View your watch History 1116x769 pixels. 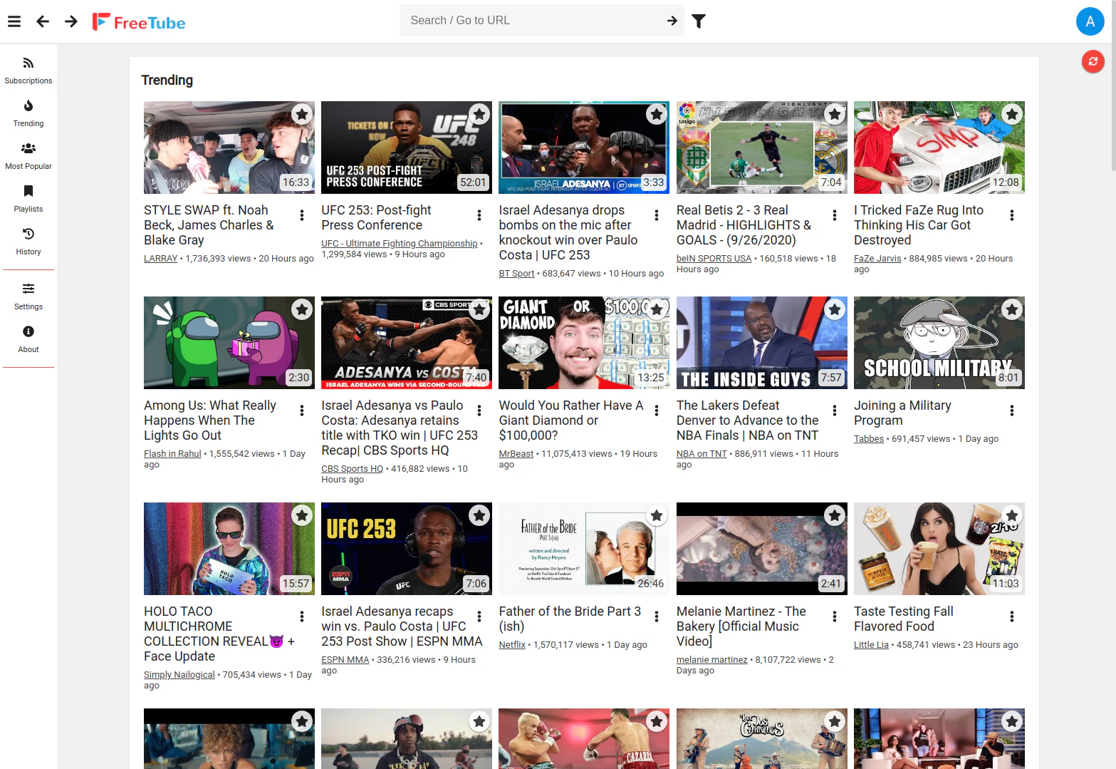click(28, 241)
